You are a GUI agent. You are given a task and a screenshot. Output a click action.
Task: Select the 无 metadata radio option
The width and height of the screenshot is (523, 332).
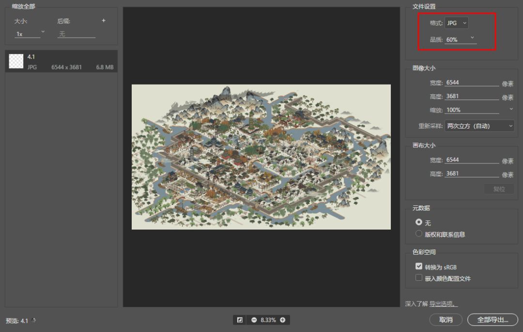point(419,222)
